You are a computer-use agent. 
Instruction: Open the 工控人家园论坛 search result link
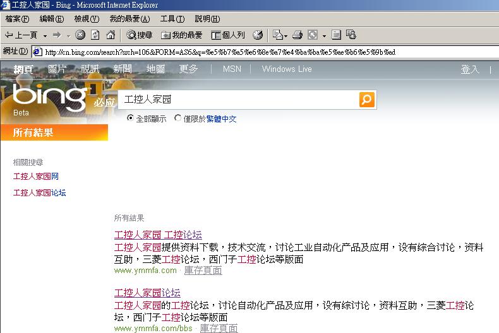[147, 293]
